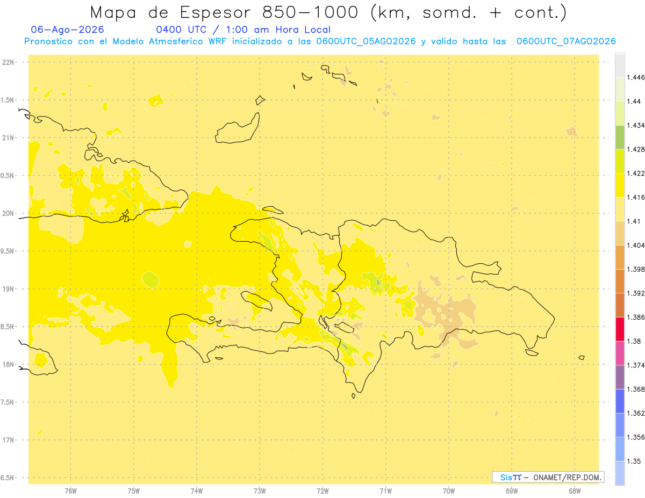Click the time label '0400 UTC / 1:00 am Hora Local'
The height and width of the screenshot is (498, 645).
(243, 30)
